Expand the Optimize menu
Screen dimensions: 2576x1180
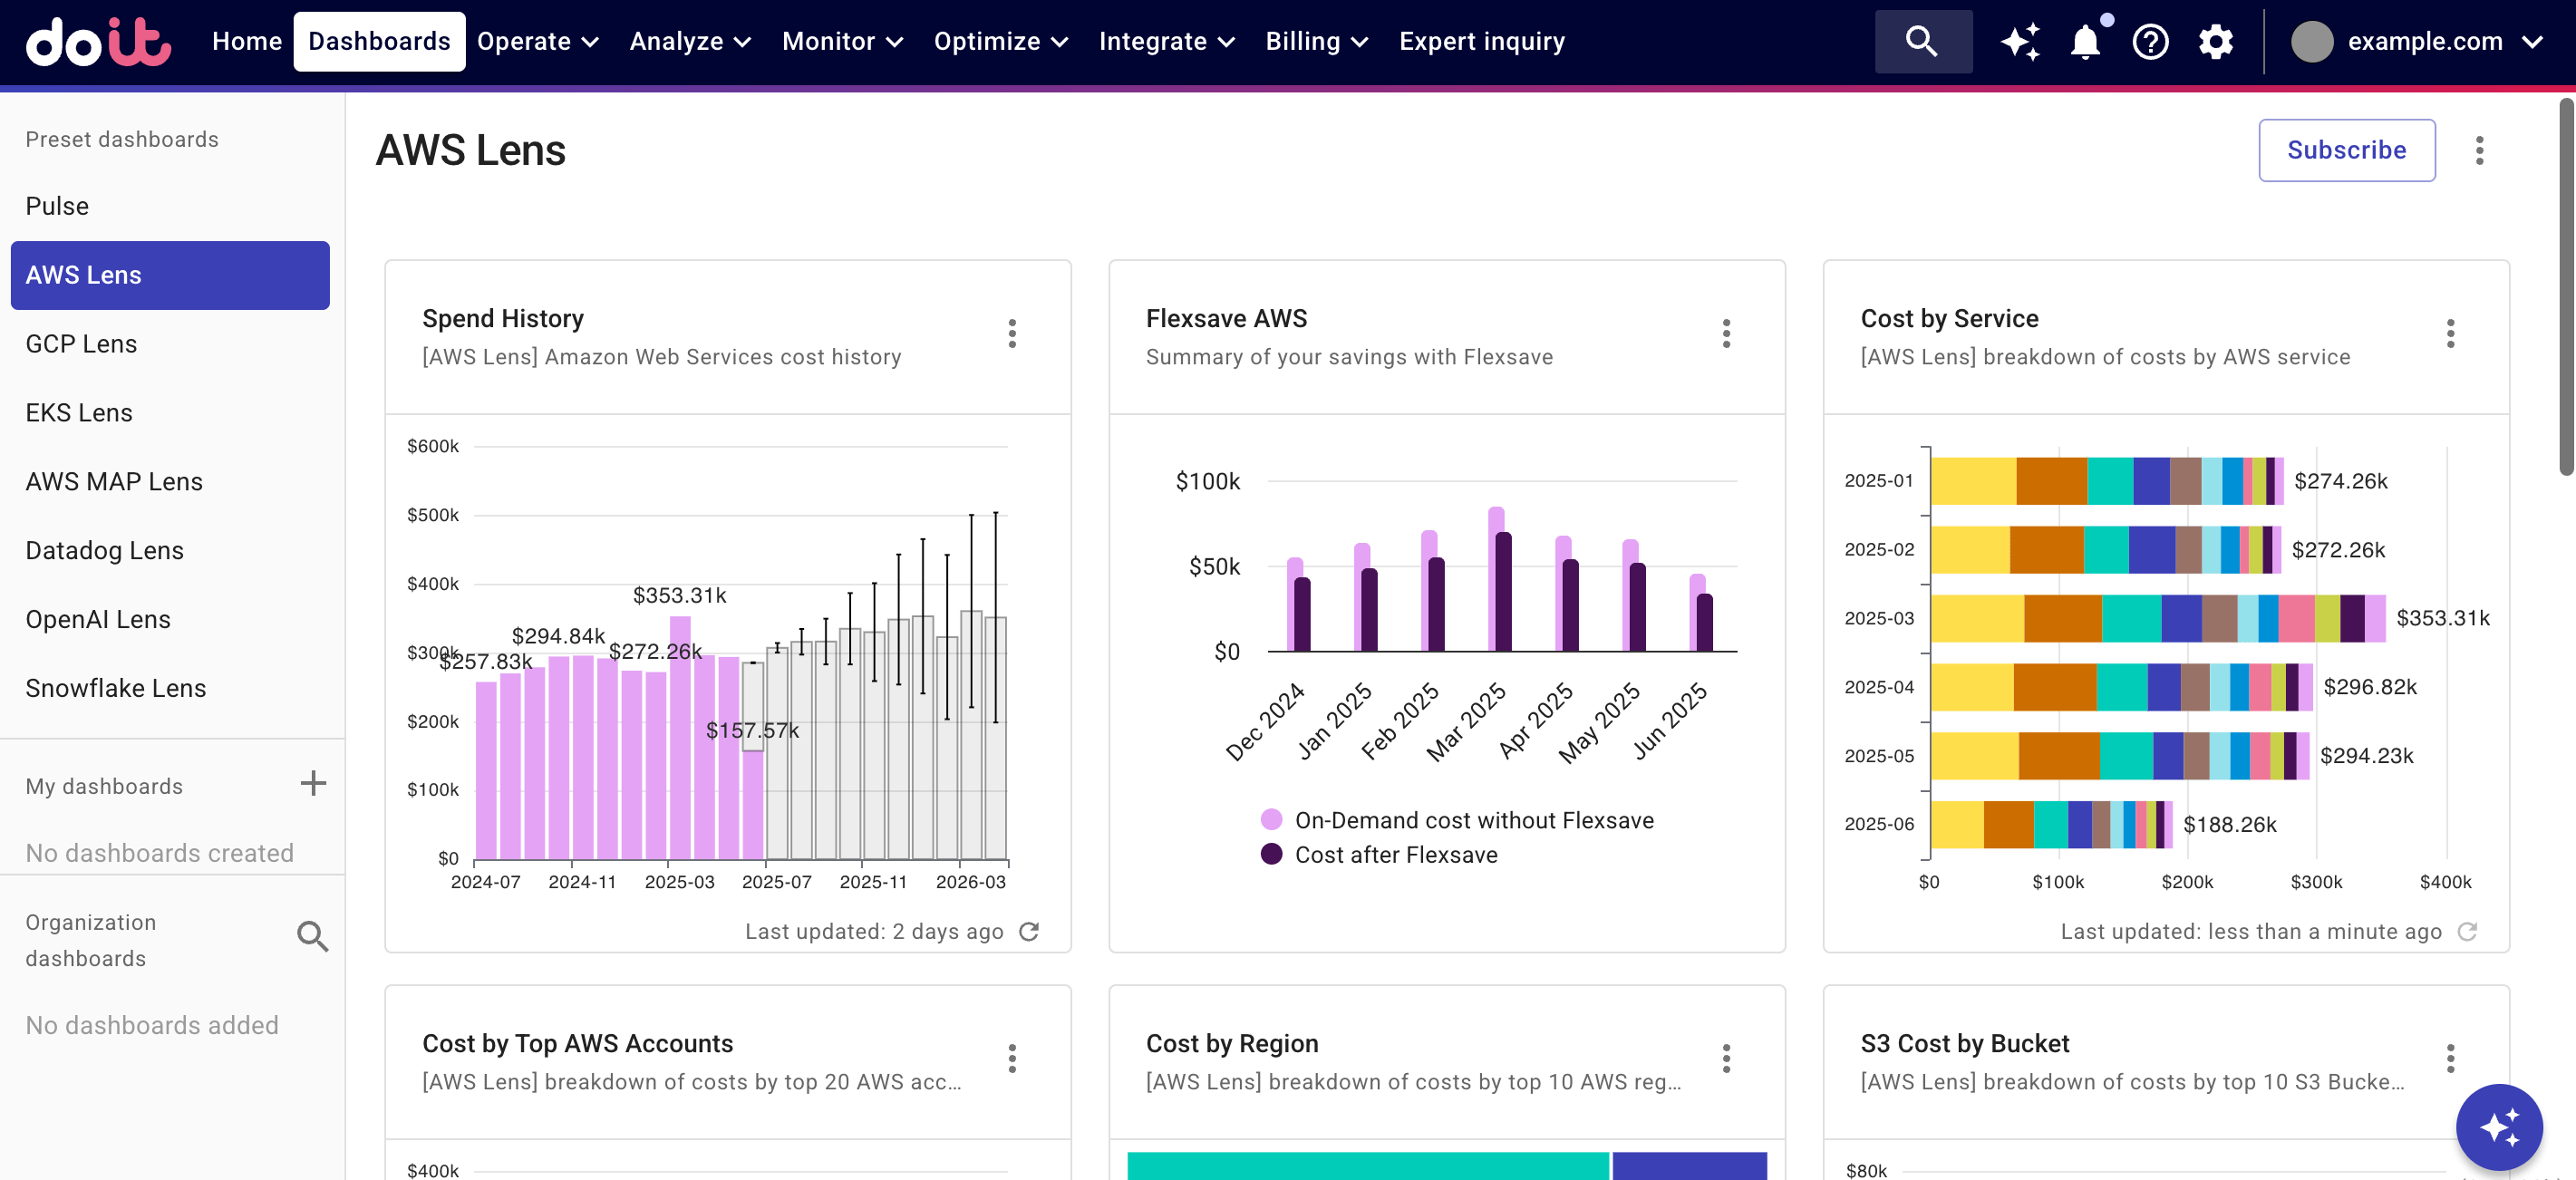click(x=1001, y=41)
